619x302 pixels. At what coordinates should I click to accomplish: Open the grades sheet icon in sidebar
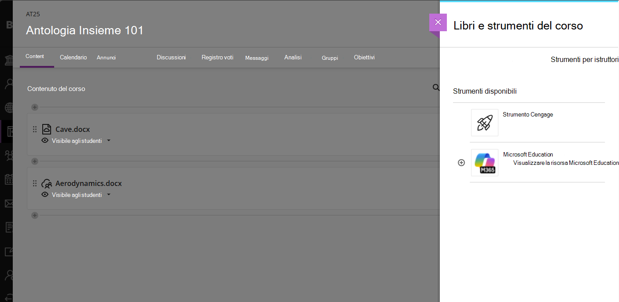(x=9, y=227)
